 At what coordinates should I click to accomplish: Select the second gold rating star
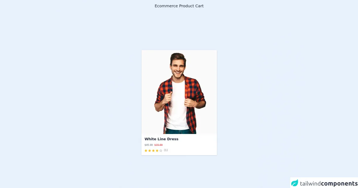pyautogui.click(x=149, y=151)
